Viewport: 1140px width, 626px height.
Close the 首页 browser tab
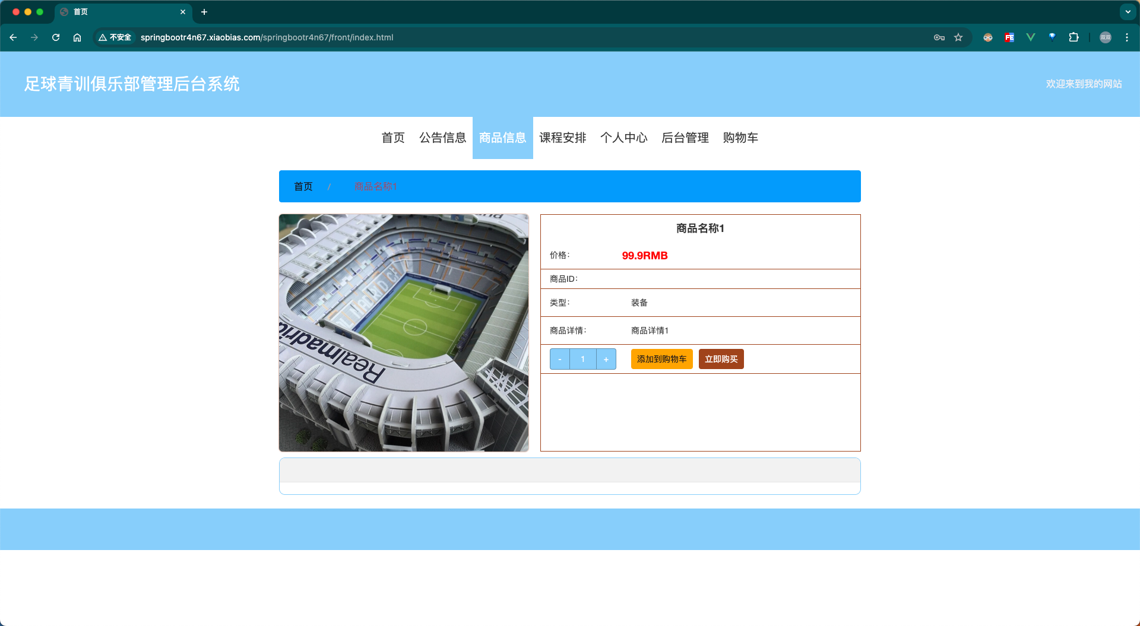point(183,12)
